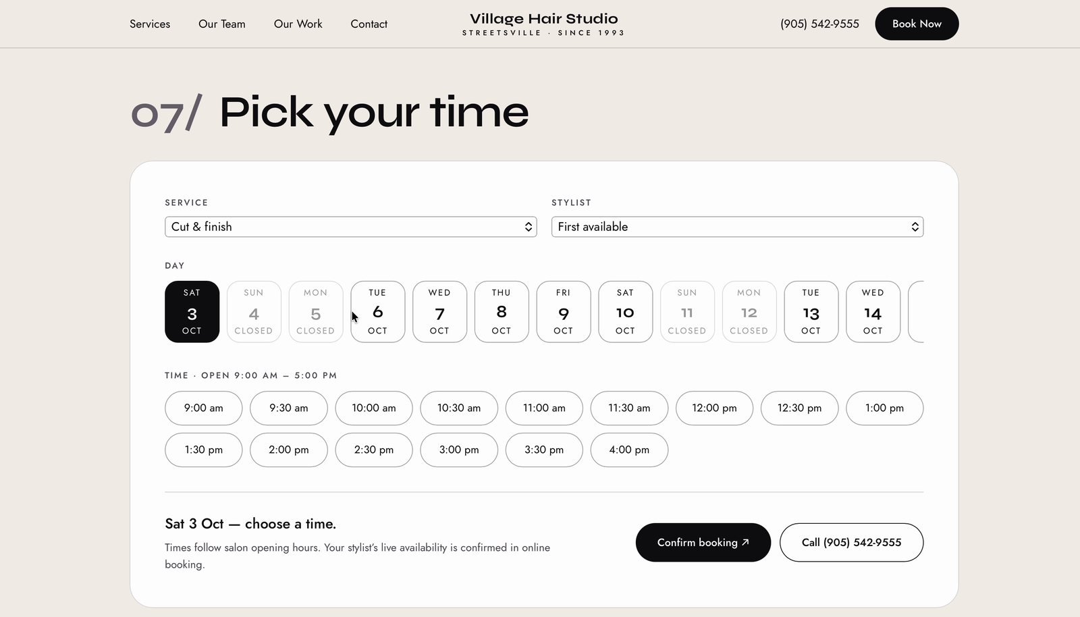Click the 'Sat 3 Oct — choose a time.' text
Viewport: 1080px width, 617px height.
[x=250, y=524]
